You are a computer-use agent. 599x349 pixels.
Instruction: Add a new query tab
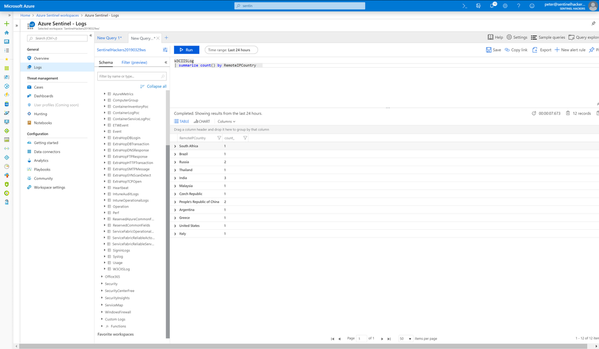166,38
